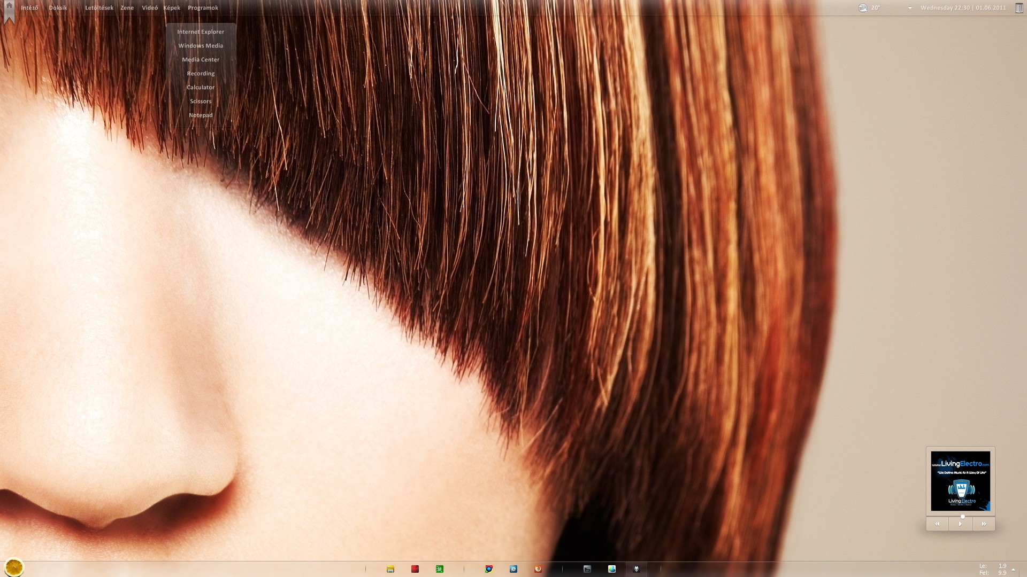Click the Wednesday 22:30 date display

(x=963, y=8)
